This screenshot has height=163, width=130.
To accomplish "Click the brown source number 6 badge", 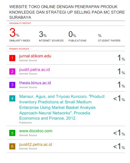I will 12,146.
